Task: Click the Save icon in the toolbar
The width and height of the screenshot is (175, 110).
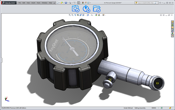Action: coord(66,3)
